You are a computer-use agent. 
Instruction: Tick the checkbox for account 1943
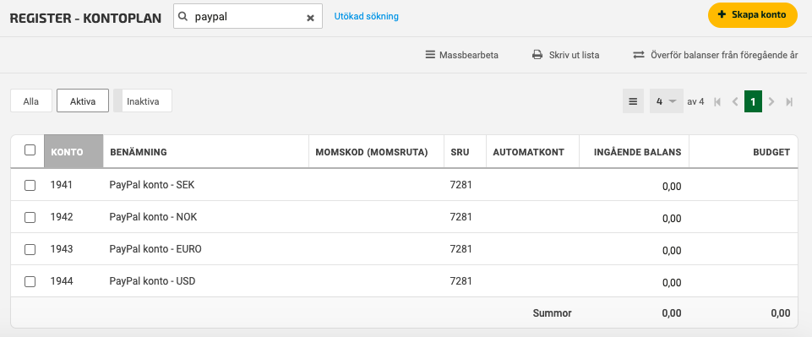pyautogui.click(x=30, y=249)
